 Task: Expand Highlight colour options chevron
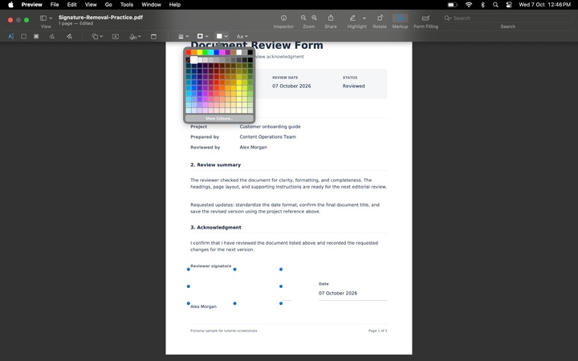tap(364, 18)
